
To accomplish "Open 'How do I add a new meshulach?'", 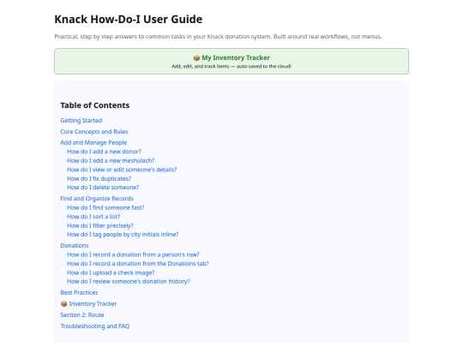I will pos(111,160).
